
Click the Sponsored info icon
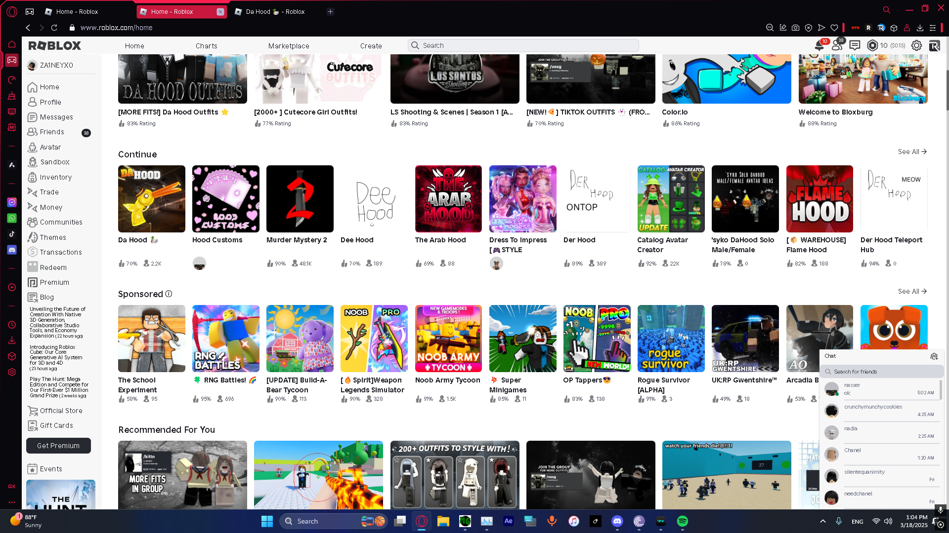click(169, 294)
